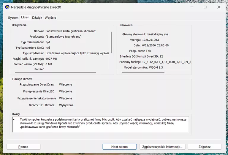Image resolution: width=228 pixels, height=155 pixels.
Task: Click the DirectX icon in the title bar
Action: (7, 7)
